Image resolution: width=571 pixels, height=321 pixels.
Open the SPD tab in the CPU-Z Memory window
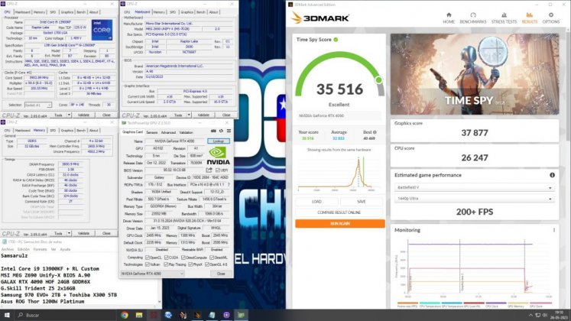[x=53, y=130]
